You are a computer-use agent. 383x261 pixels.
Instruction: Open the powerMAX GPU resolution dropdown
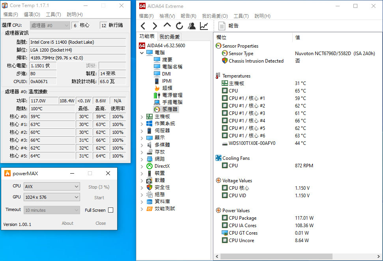click(x=52, y=197)
